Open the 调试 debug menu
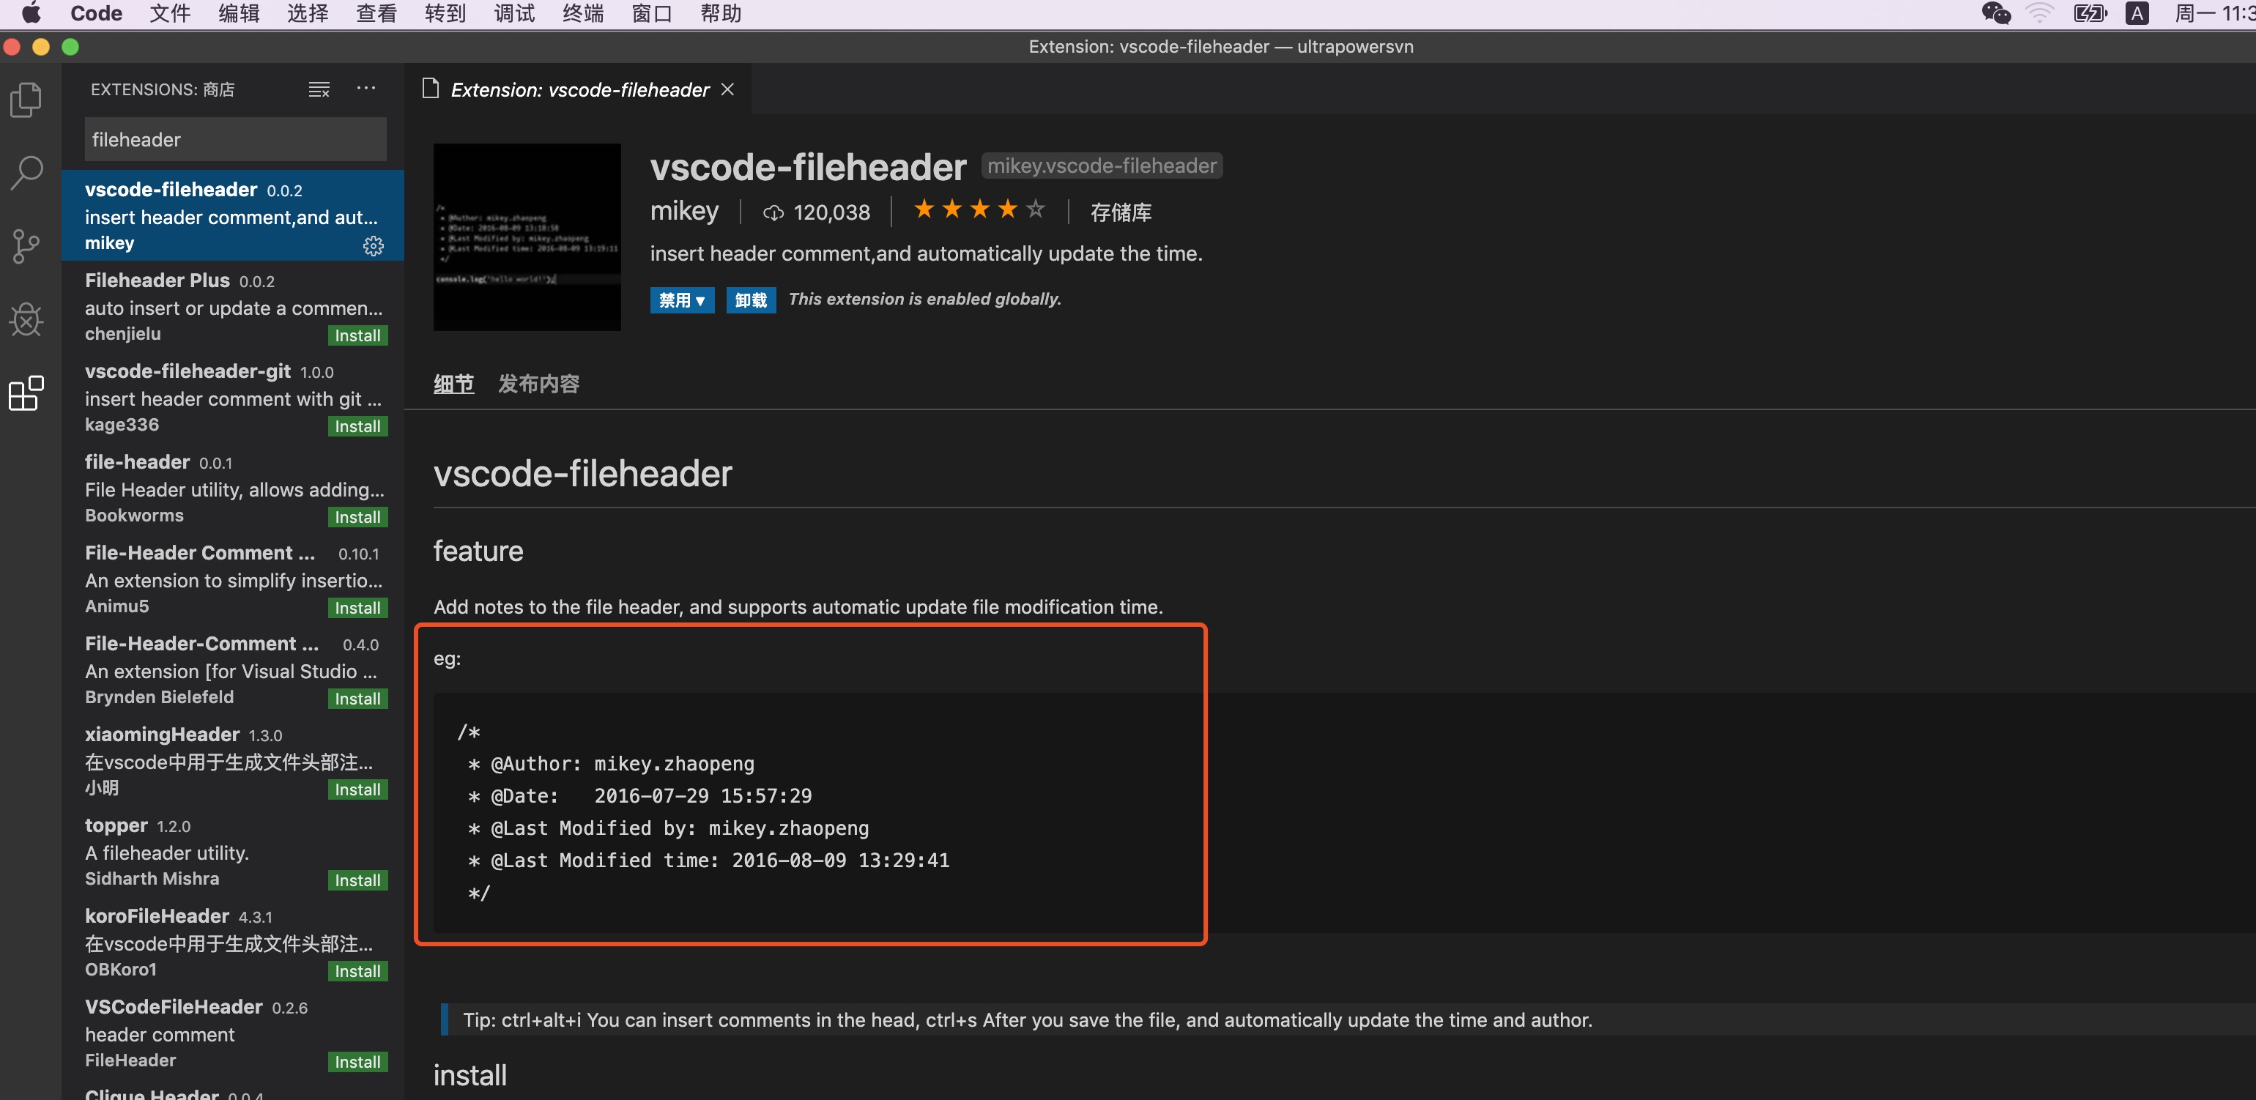The height and width of the screenshot is (1100, 2256). (514, 13)
